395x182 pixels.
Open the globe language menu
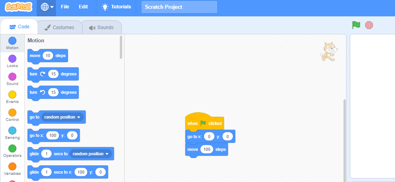[x=47, y=7]
